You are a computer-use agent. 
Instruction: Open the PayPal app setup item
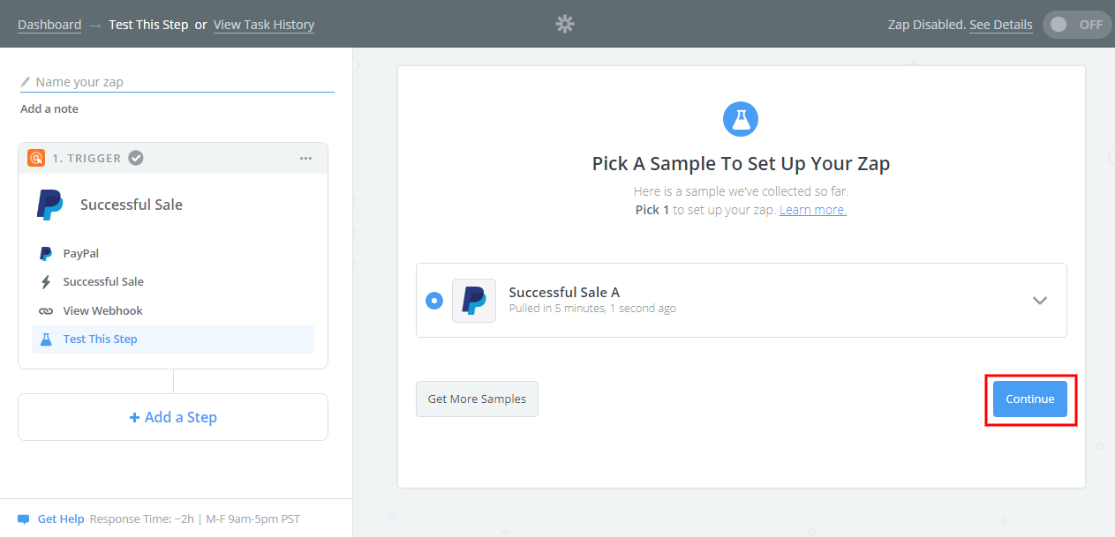(81, 253)
